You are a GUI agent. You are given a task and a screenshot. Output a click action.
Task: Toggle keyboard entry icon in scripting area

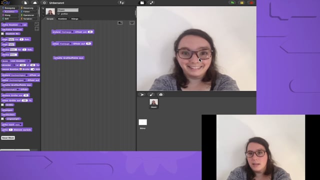132,23
